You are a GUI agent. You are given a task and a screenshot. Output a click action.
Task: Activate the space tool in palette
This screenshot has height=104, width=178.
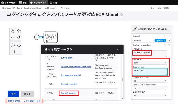click(x=13, y=37)
